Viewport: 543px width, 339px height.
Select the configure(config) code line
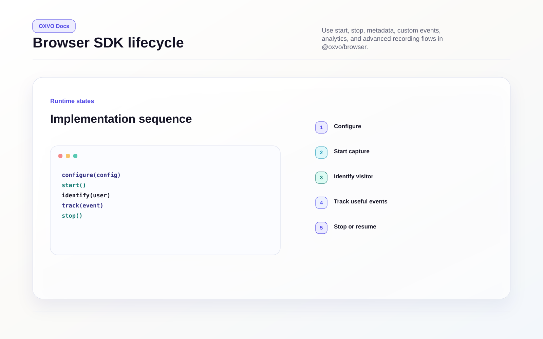pos(91,175)
